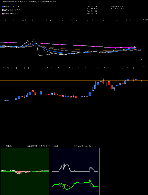This screenshot has height=195, width=148.
Task: Click the 'Pre H: 2.13' value
Action: tap(92, 9)
